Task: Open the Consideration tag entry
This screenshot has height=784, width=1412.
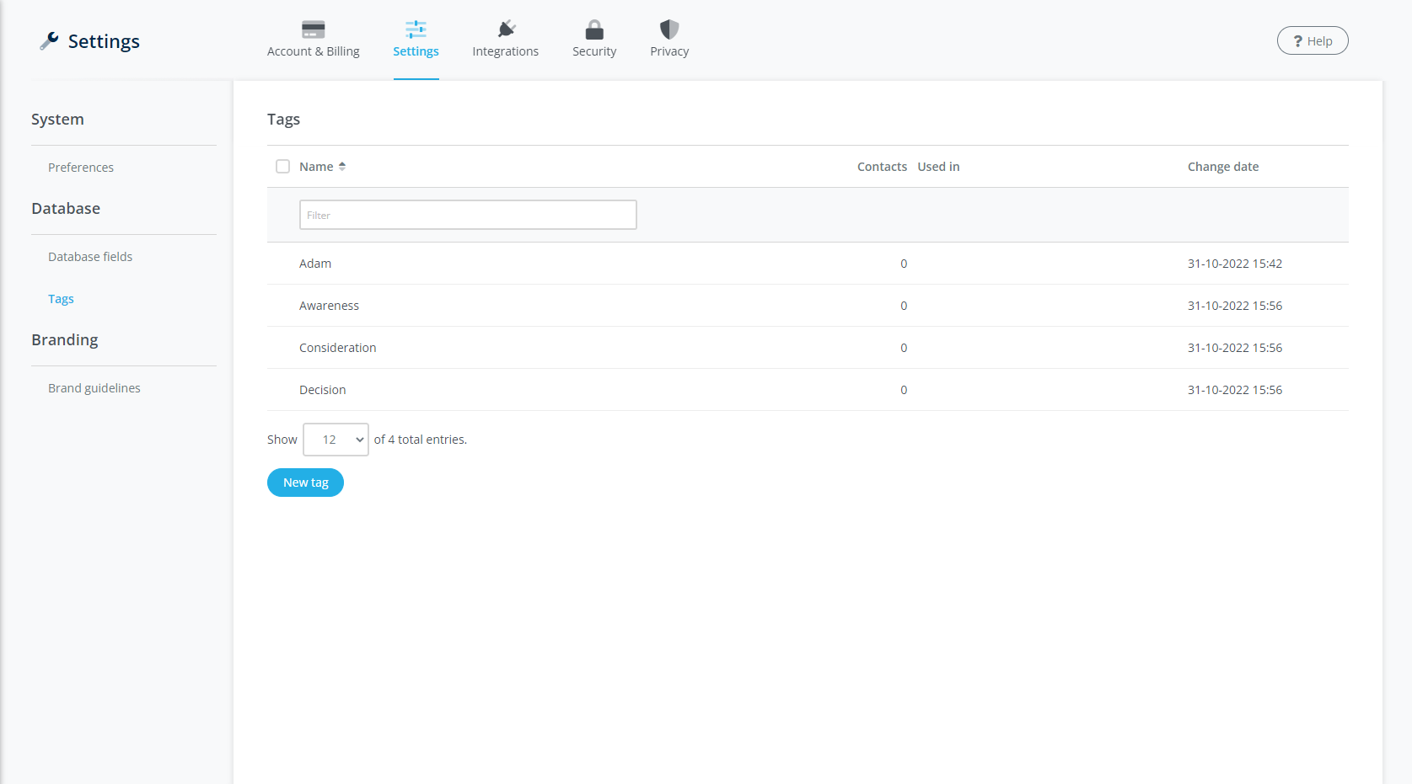Action: click(x=337, y=348)
